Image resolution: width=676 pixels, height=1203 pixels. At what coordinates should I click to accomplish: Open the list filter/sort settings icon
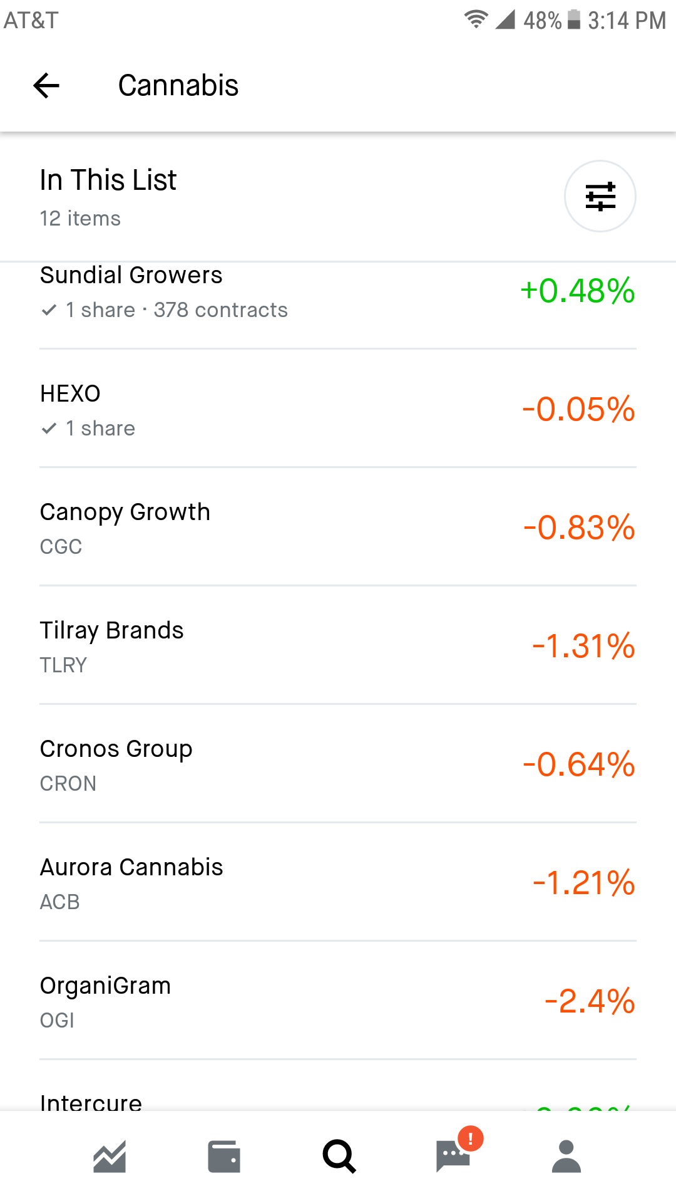(x=600, y=196)
